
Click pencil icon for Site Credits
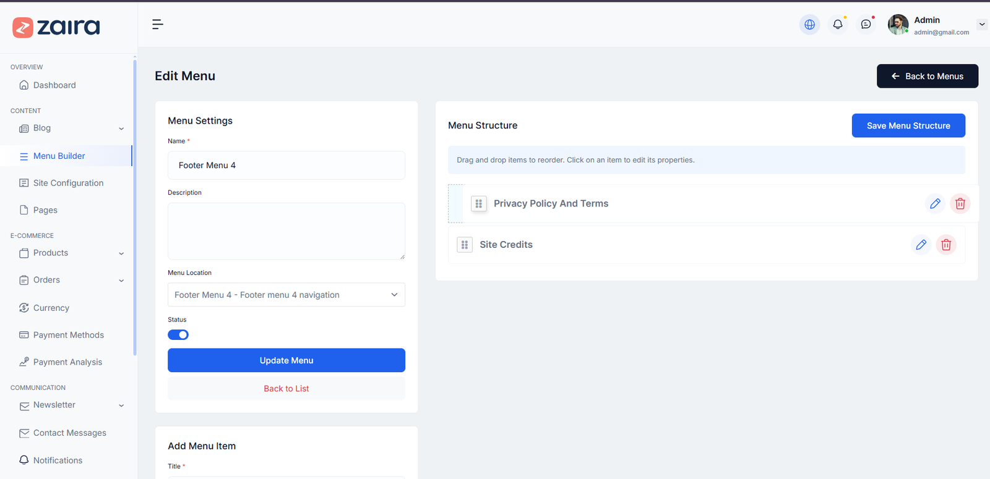921,245
